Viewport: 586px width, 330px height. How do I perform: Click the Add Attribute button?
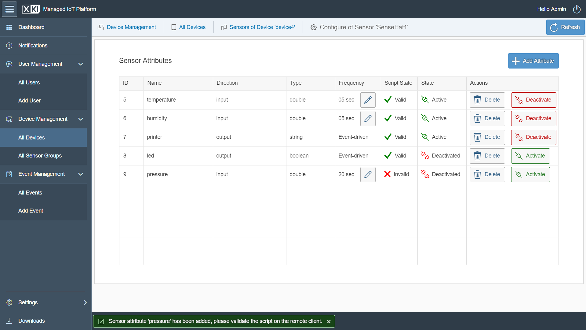(533, 61)
